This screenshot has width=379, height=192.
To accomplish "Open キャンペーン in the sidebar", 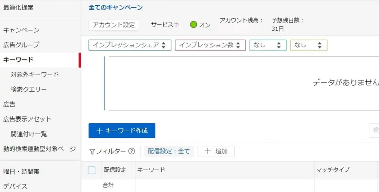I will pos(21,30).
